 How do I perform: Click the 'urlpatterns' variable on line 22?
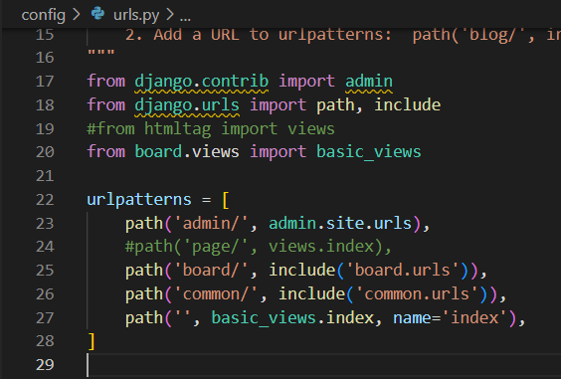(x=139, y=200)
